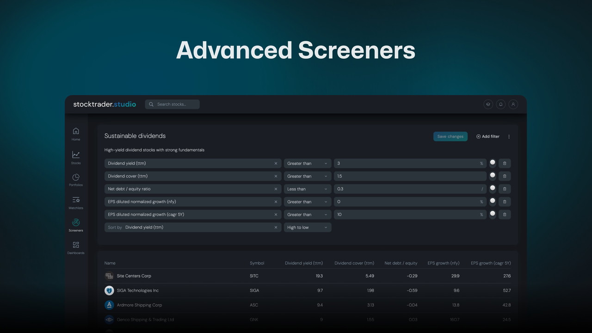Image resolution: width=592 pixels, height=333 pixels.
Task: Click Add filter
Action: coord(488,136)
